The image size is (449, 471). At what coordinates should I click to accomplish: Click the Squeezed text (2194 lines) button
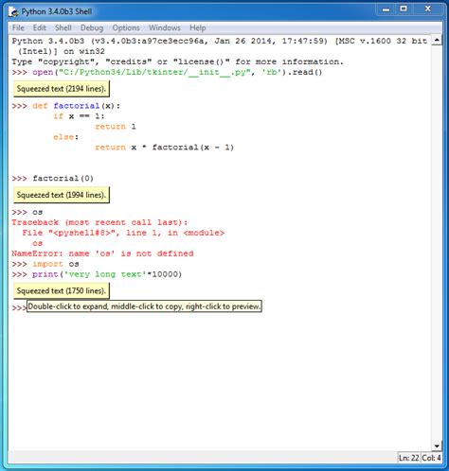click(x=62, y=89)
